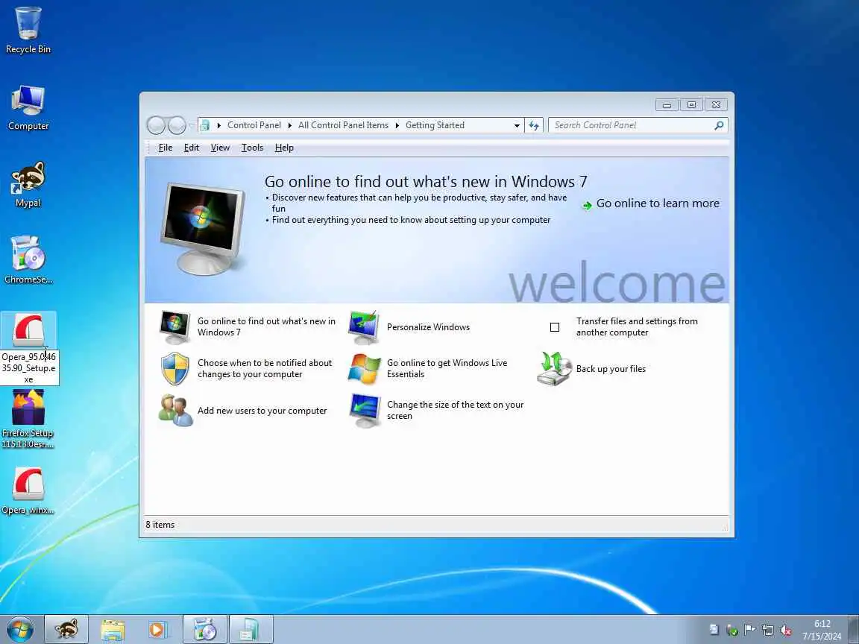Viewport: 859px width, 644px height.
Task: Launch Windows Media Player from the taskbar
Action: tap(158, 629)
